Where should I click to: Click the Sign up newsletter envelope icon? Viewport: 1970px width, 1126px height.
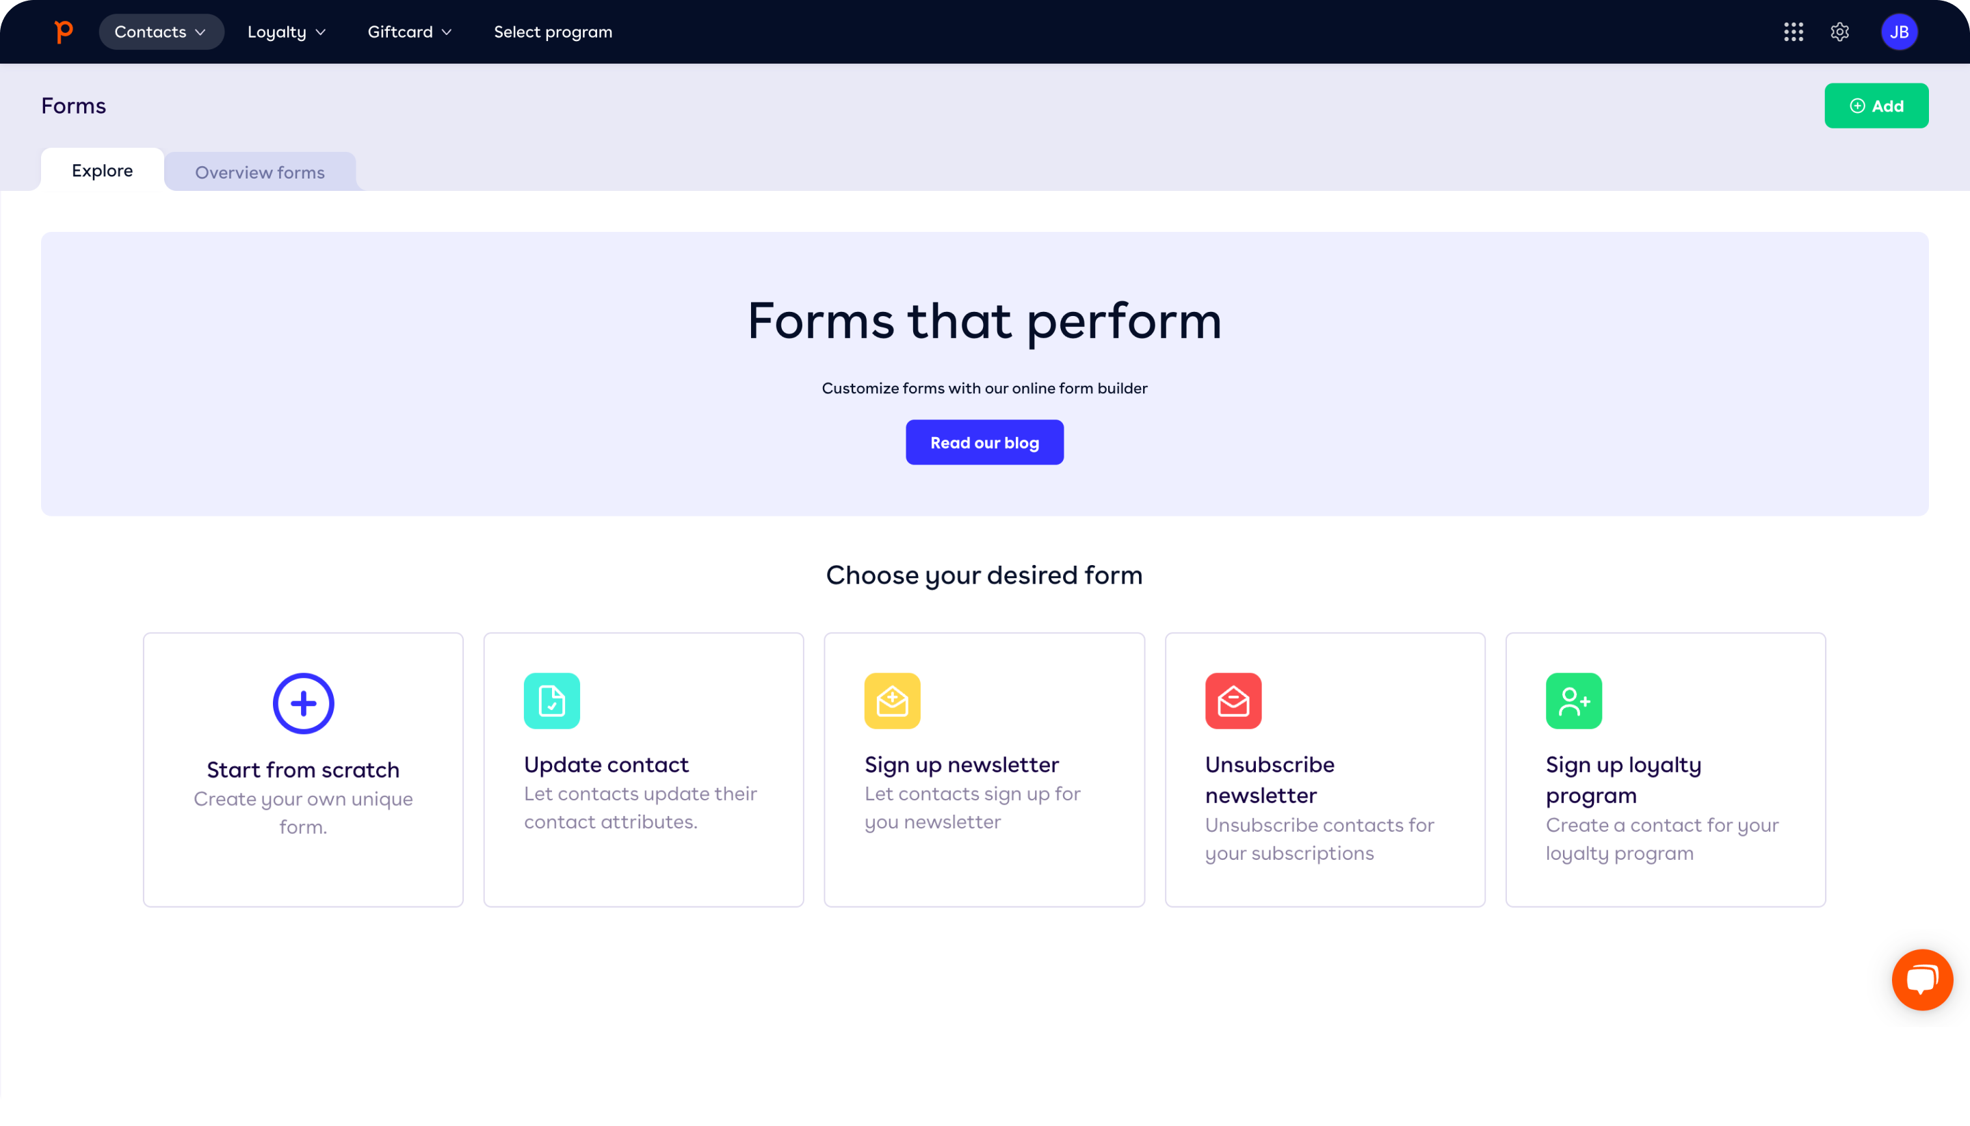tap(893, 701)
